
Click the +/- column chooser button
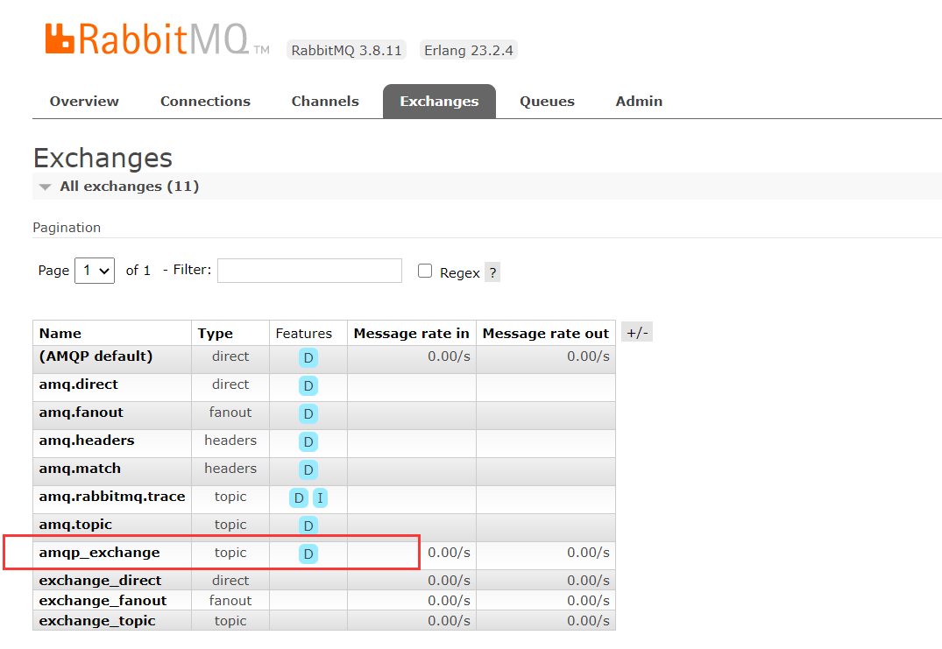click(x=637, y=332)
